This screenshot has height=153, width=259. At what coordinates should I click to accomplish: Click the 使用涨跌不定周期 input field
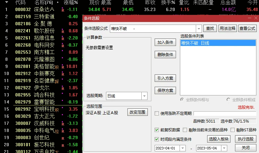[225, 114]
